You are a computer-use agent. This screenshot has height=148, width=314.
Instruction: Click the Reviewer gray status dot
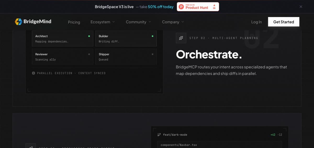click(x=89, y=54)
